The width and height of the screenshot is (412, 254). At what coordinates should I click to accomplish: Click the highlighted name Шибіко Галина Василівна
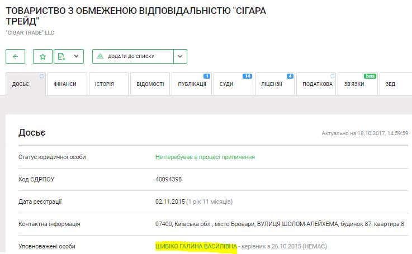[196, 246]
